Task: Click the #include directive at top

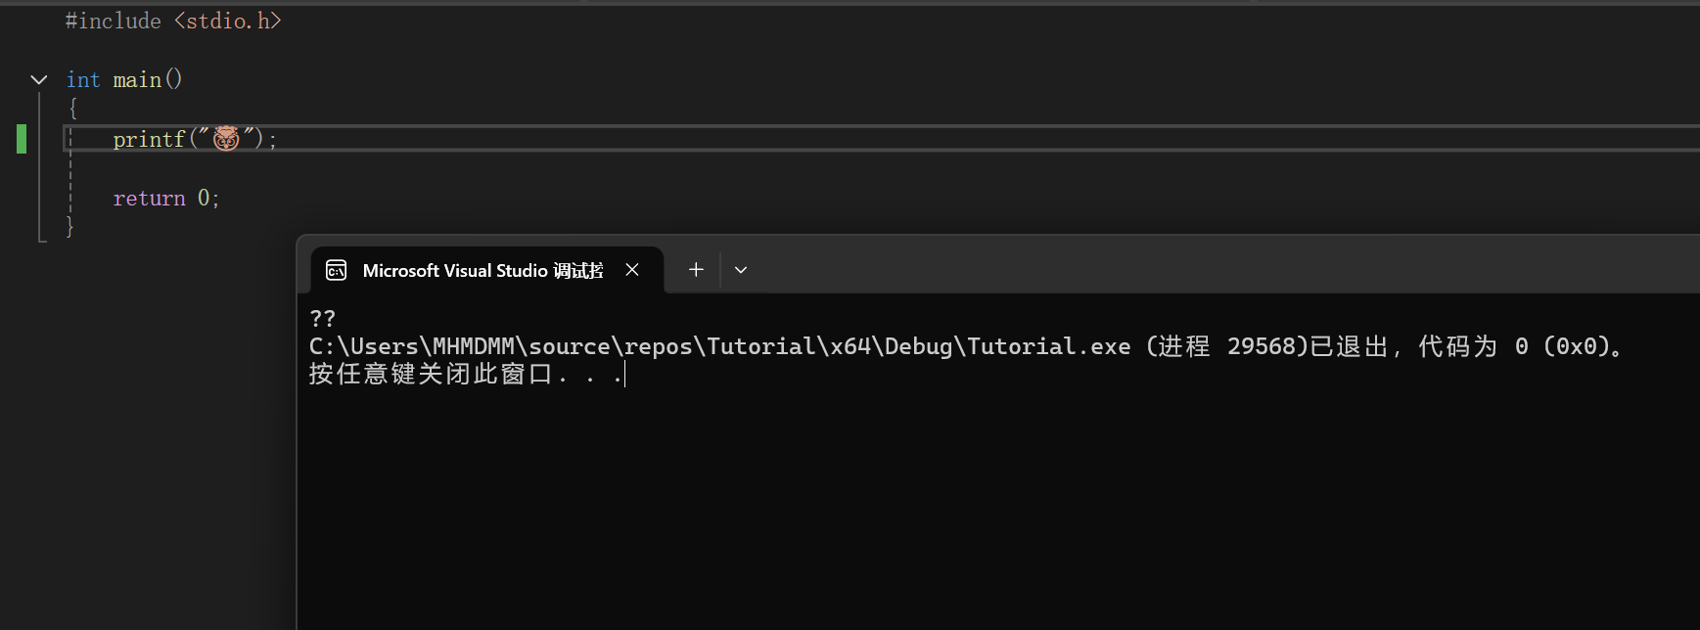Action: [114, 21]
